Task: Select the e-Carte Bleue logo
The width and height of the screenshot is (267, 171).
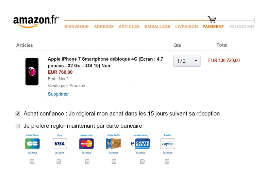Action: [140, 143]
